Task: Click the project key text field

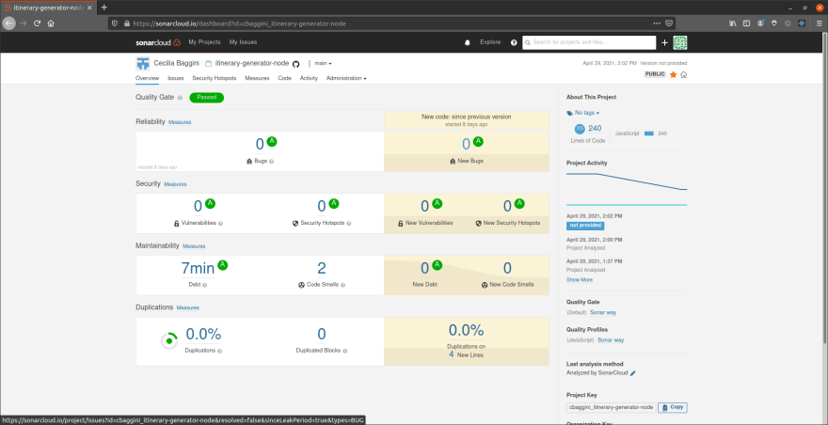Action: (611, 407)
